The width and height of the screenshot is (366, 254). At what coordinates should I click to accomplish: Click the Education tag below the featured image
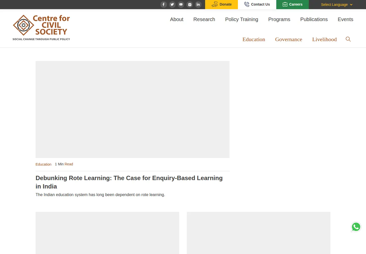[x=43, y=164]
